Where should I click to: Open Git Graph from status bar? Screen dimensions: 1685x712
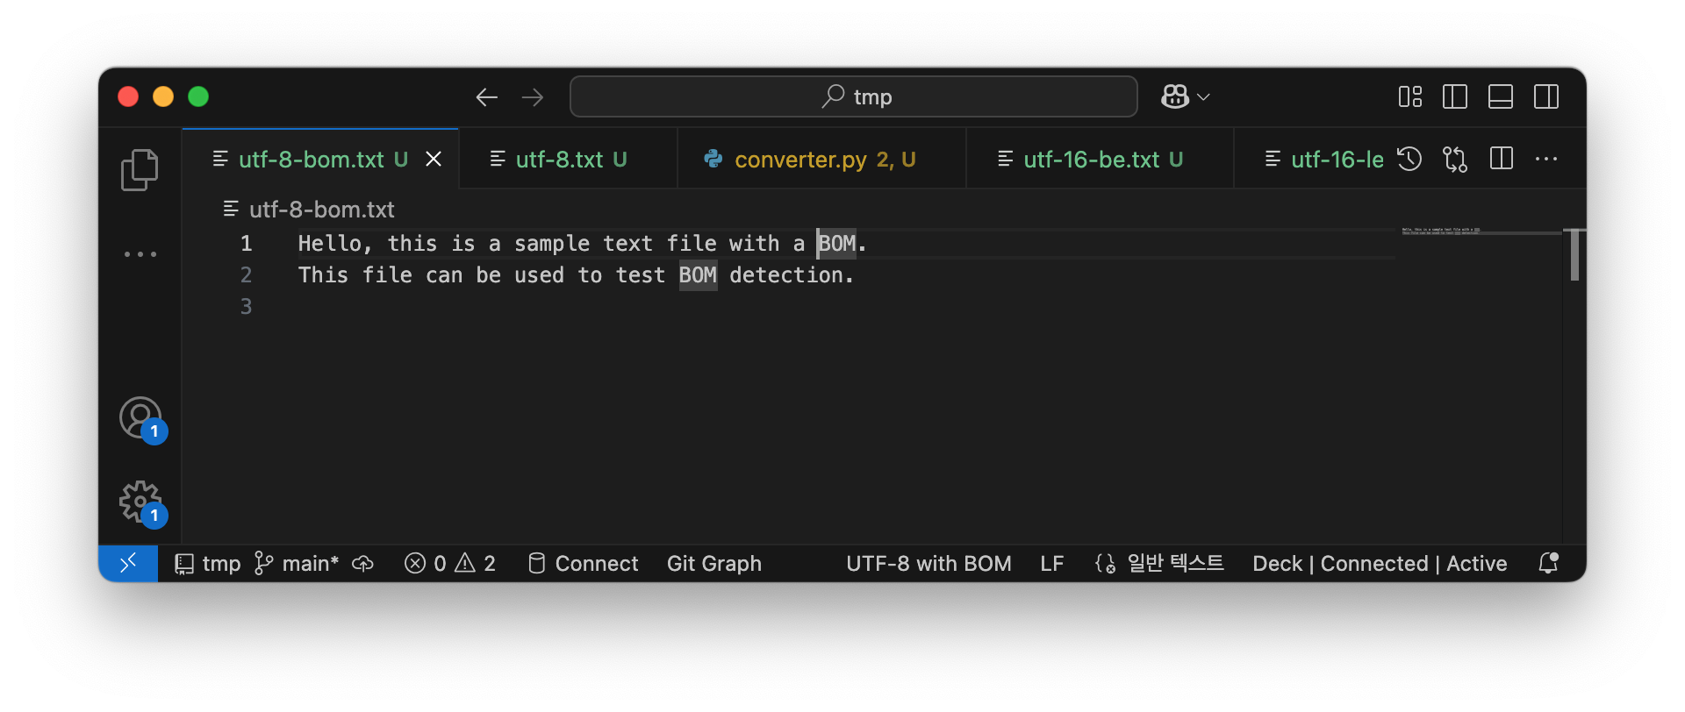713,563
